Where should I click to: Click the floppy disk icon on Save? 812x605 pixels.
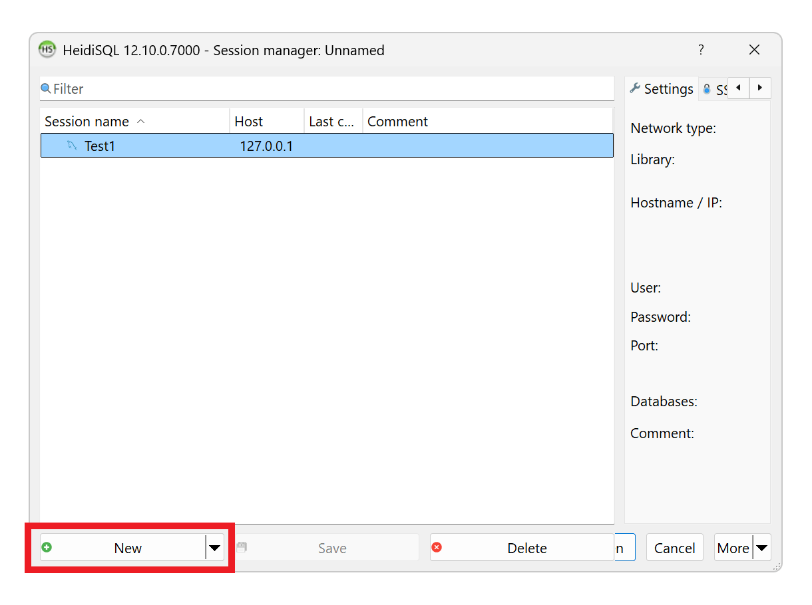click(x=242, y=547)
